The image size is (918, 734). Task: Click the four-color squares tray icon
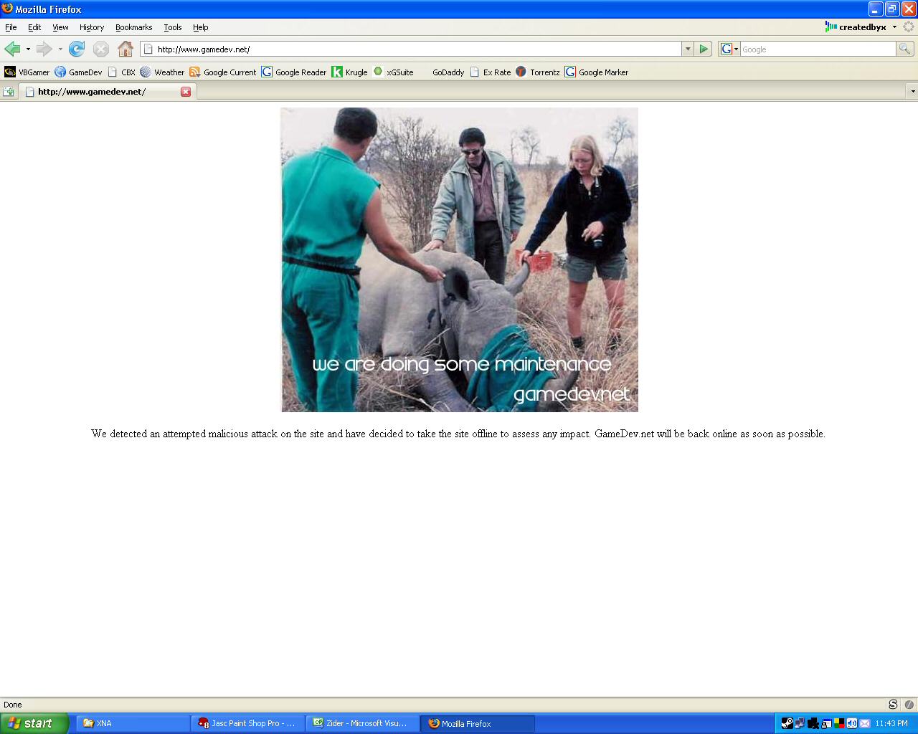(838, 723)
